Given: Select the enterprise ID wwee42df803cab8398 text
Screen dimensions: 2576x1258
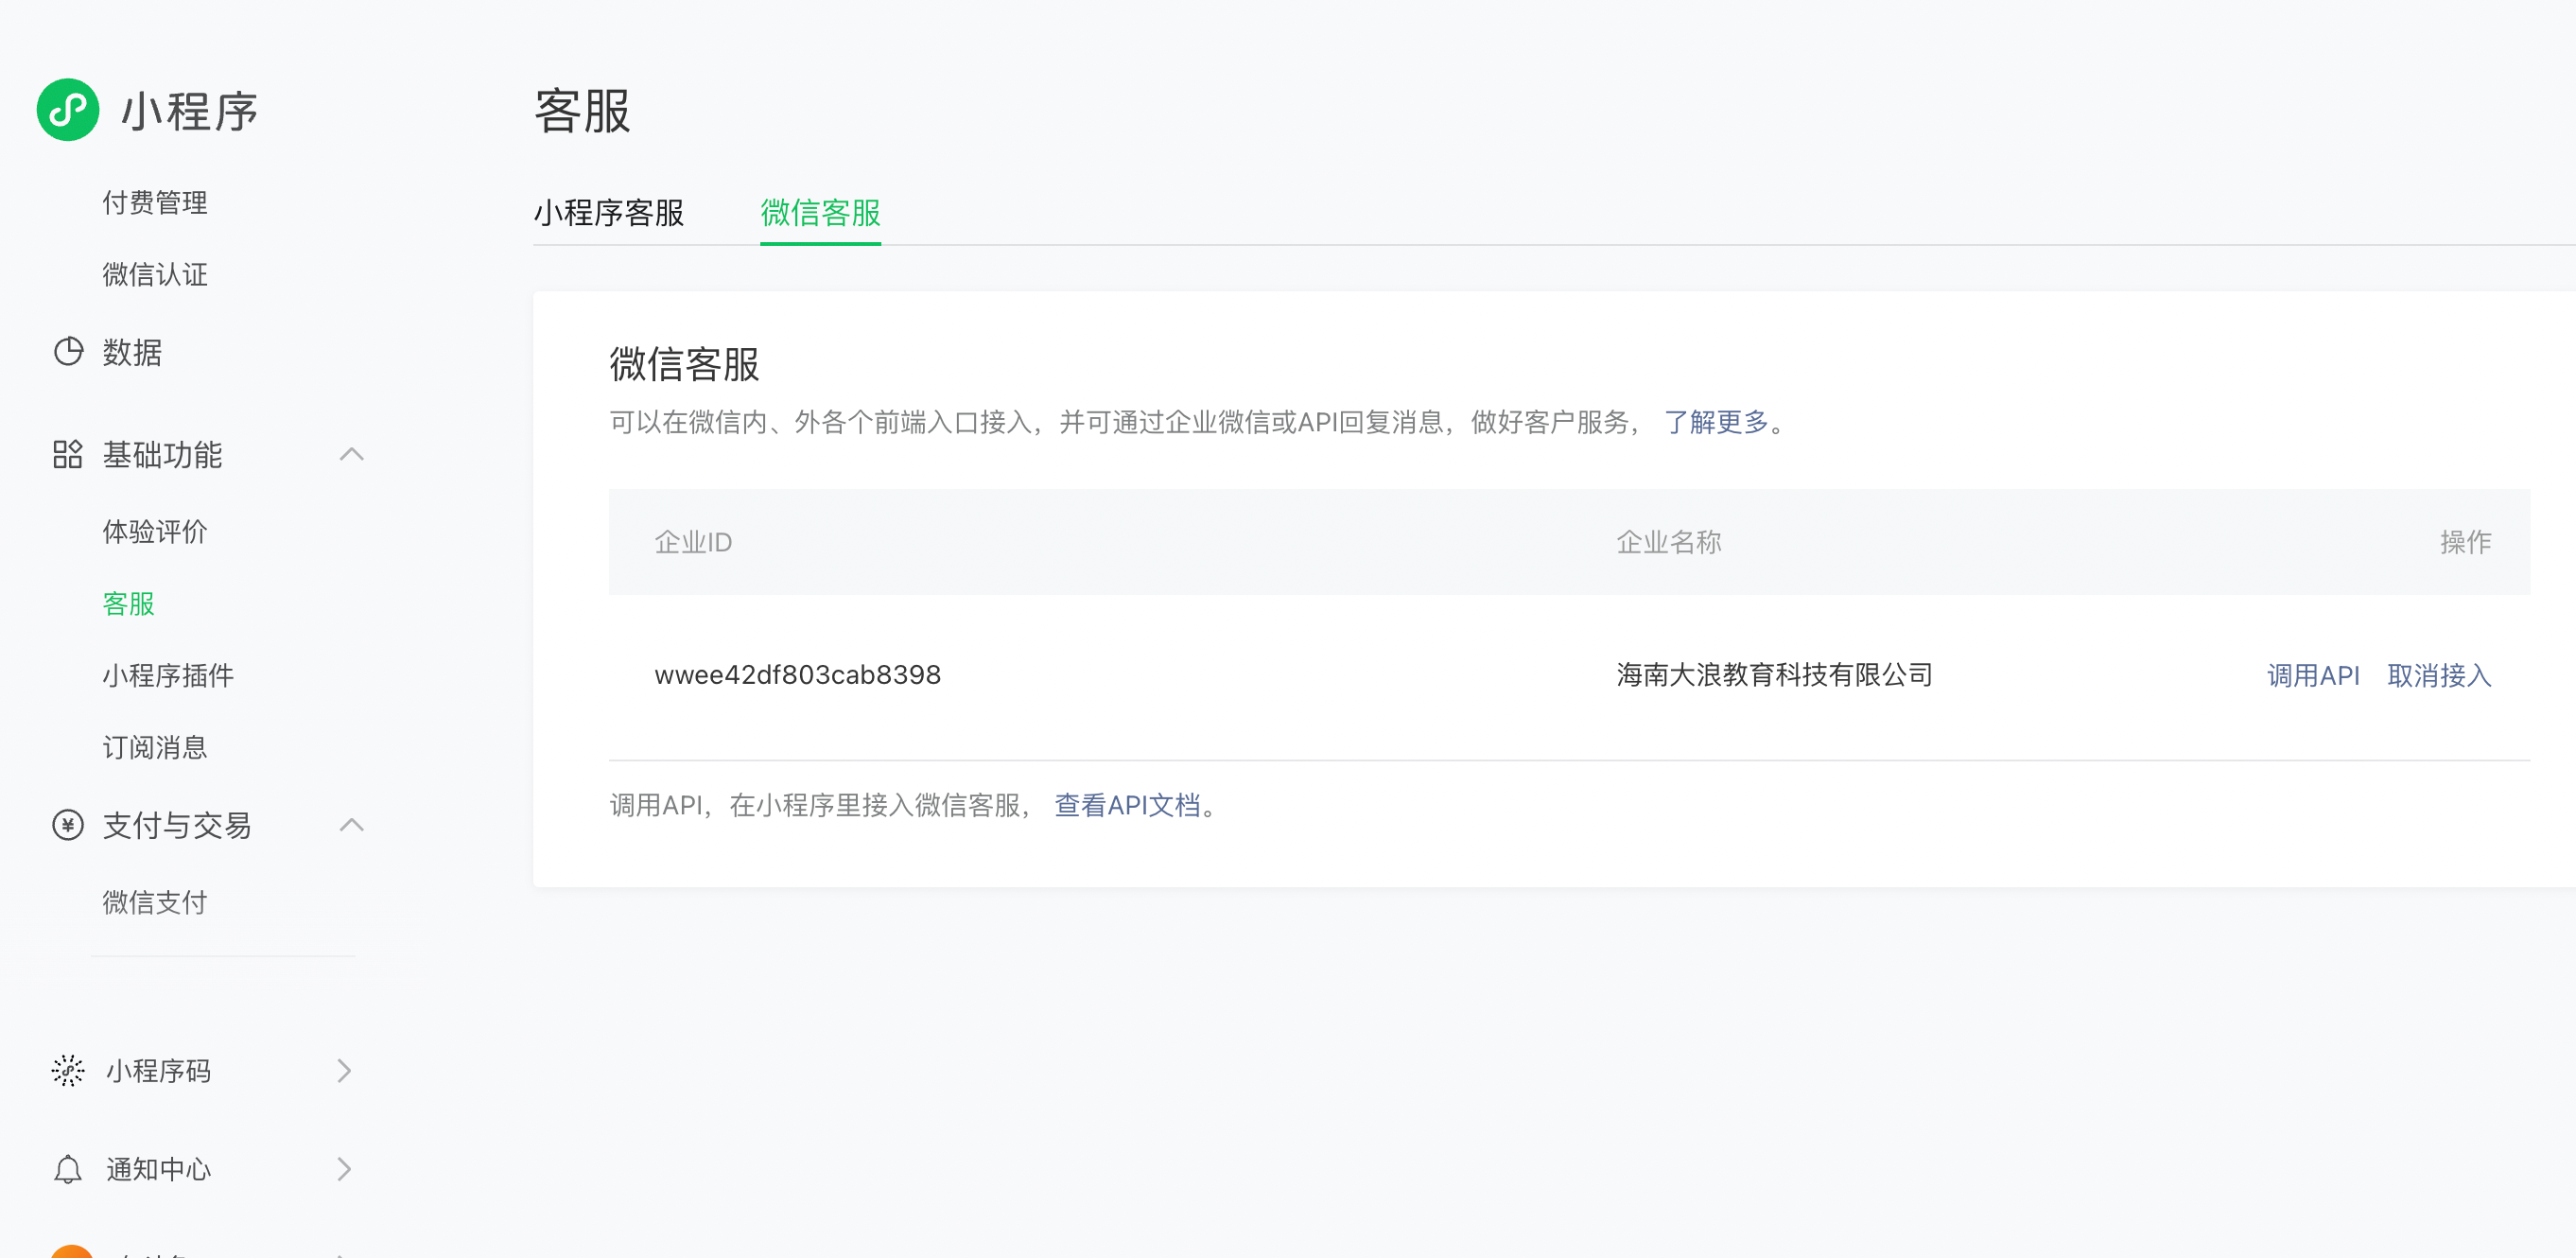Looking at the screenshot, I should pos(797,675).
